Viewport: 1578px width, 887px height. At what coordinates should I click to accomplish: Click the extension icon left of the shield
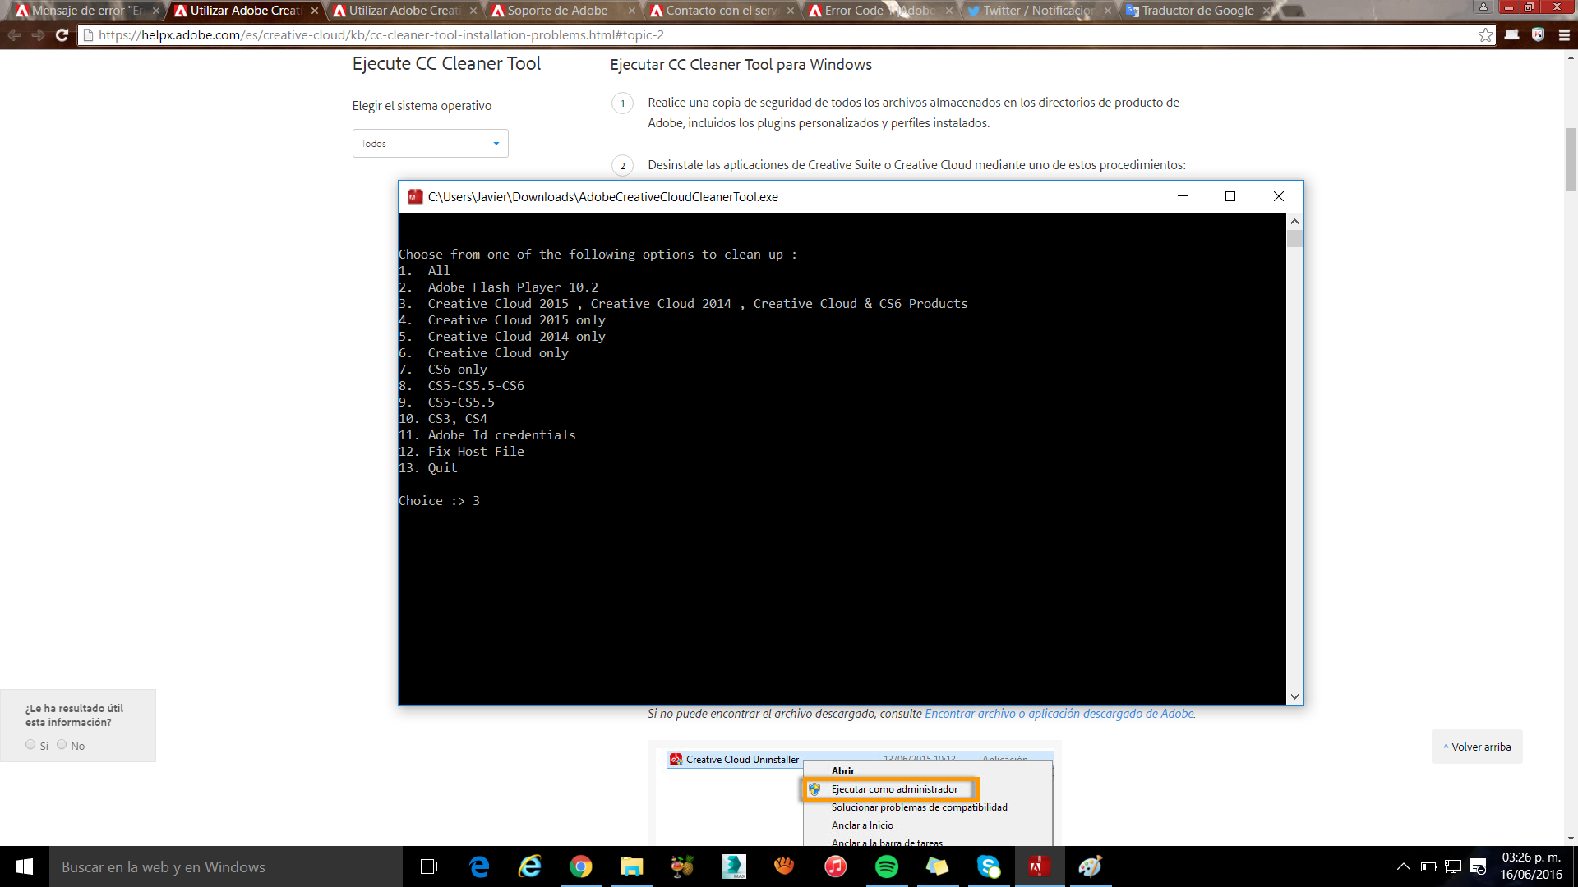click(x=1512, y=34)
